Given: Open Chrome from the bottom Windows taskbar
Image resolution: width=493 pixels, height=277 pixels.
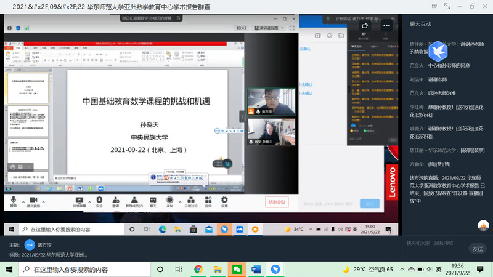Looking at the screenshot, I should tap(198, 269).
